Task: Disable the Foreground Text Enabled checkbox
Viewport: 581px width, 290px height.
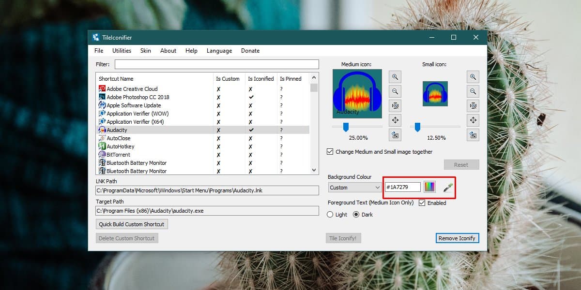Action: point(421,203)
